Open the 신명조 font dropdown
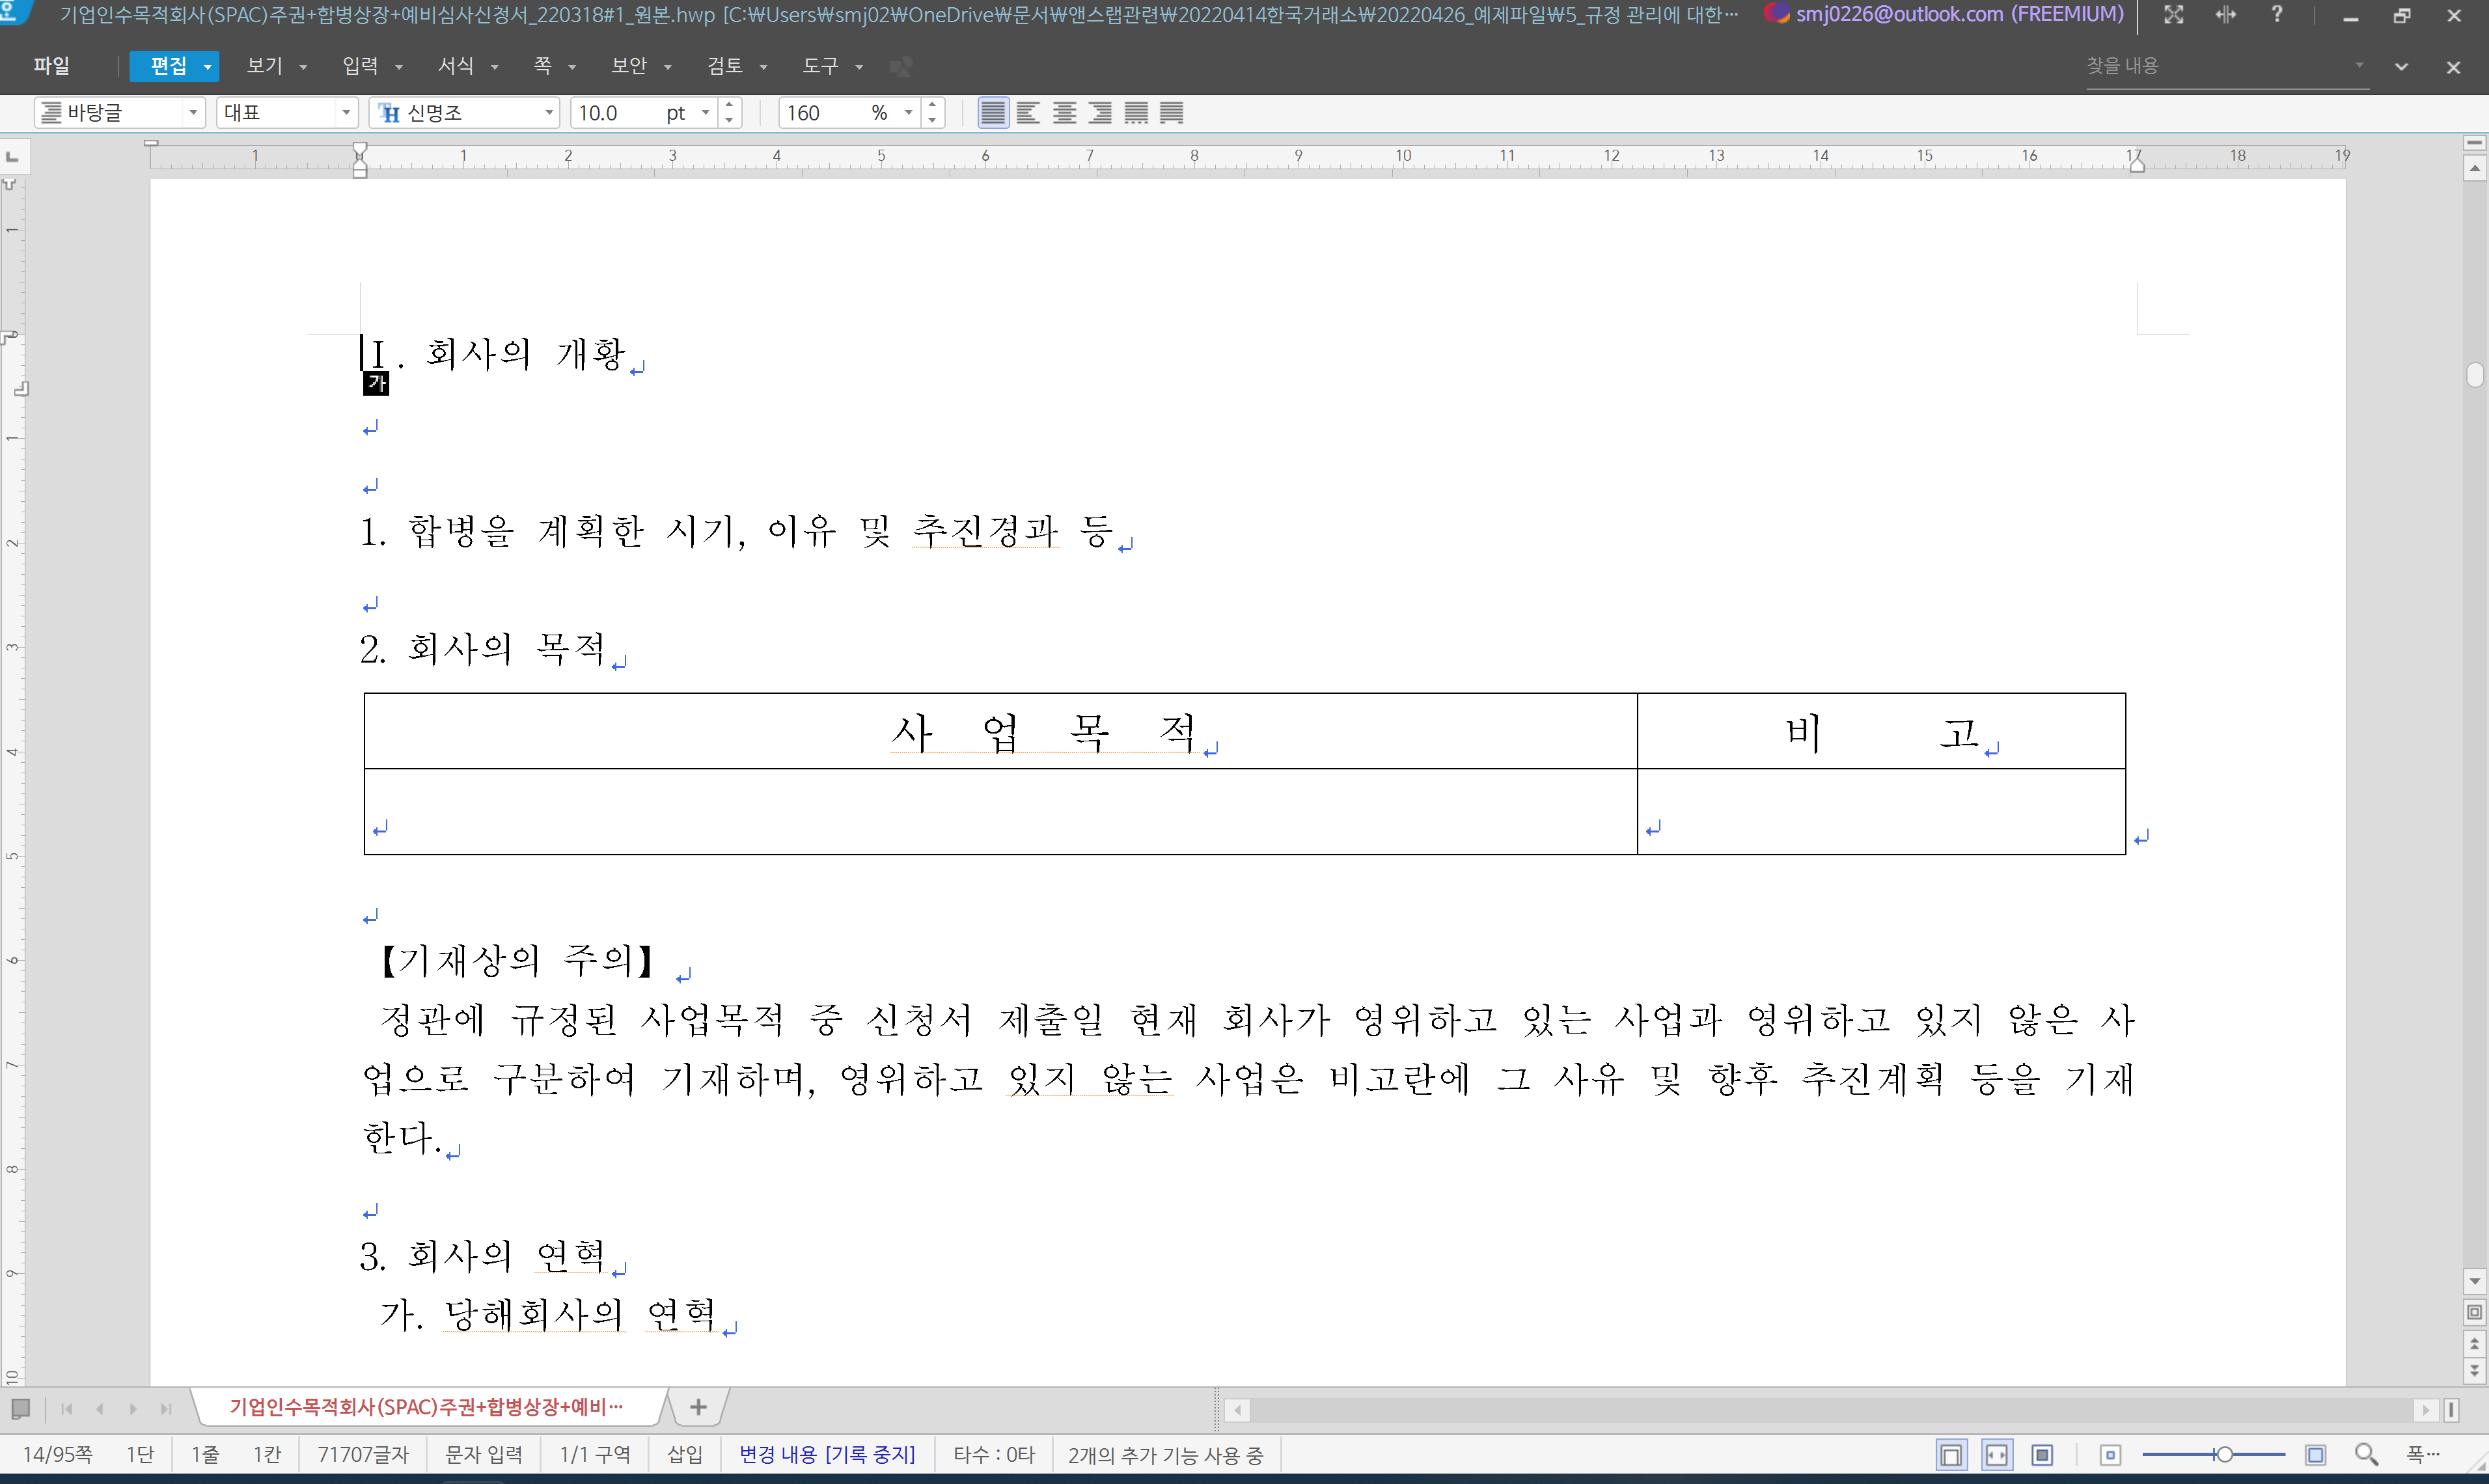The width and height of the screenshot is (2489, 1484). click(x=549, y=113)
